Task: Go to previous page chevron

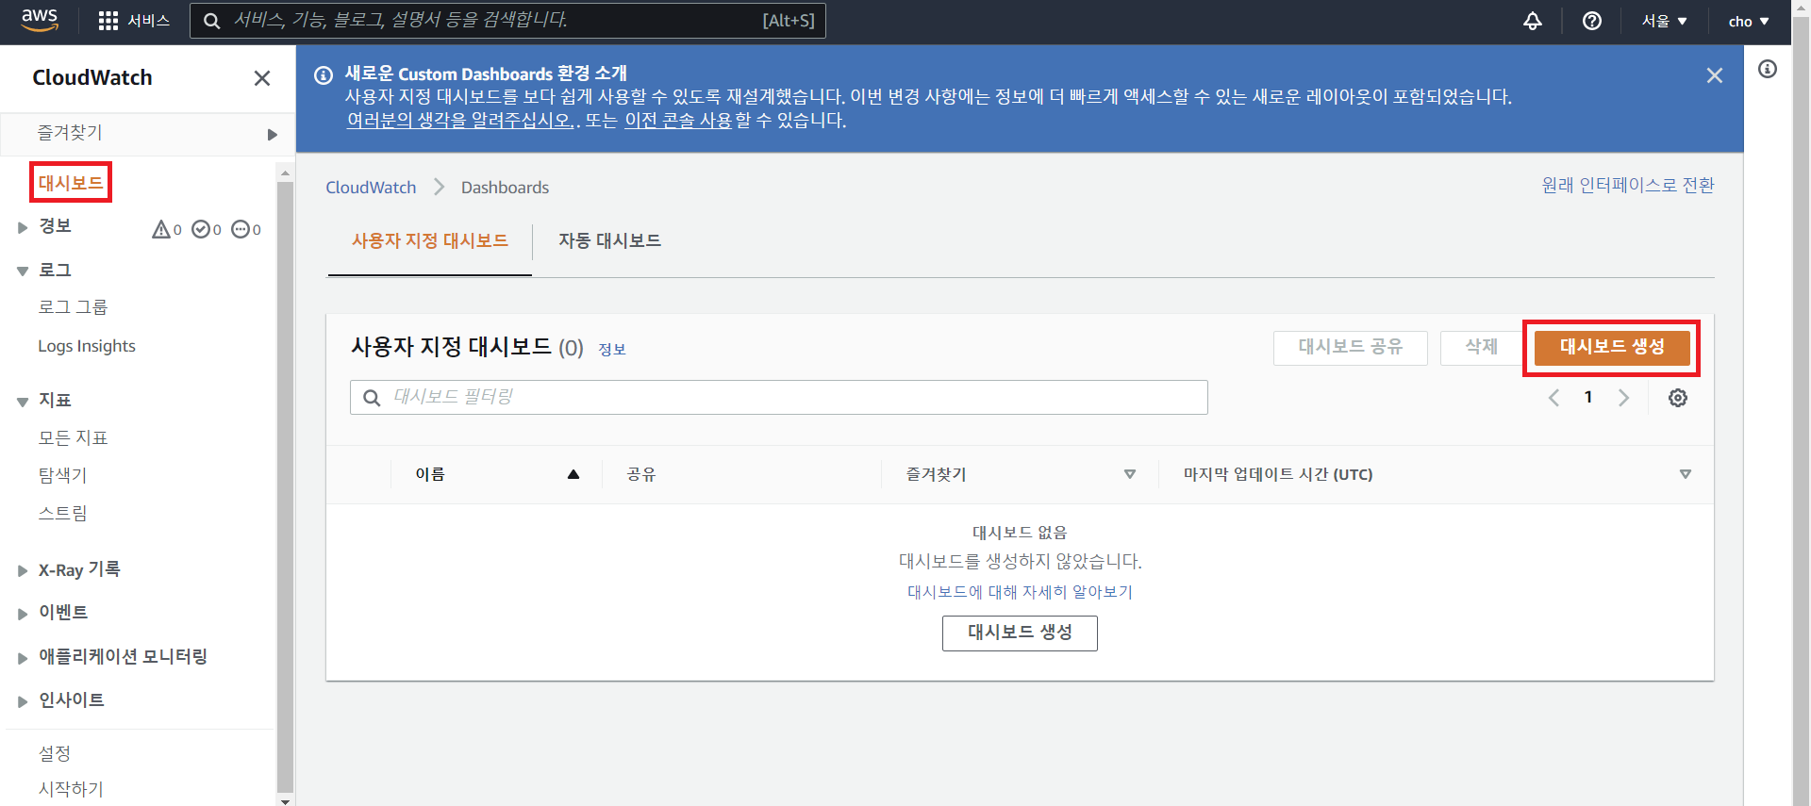Action: click(x=1553, y=398)
